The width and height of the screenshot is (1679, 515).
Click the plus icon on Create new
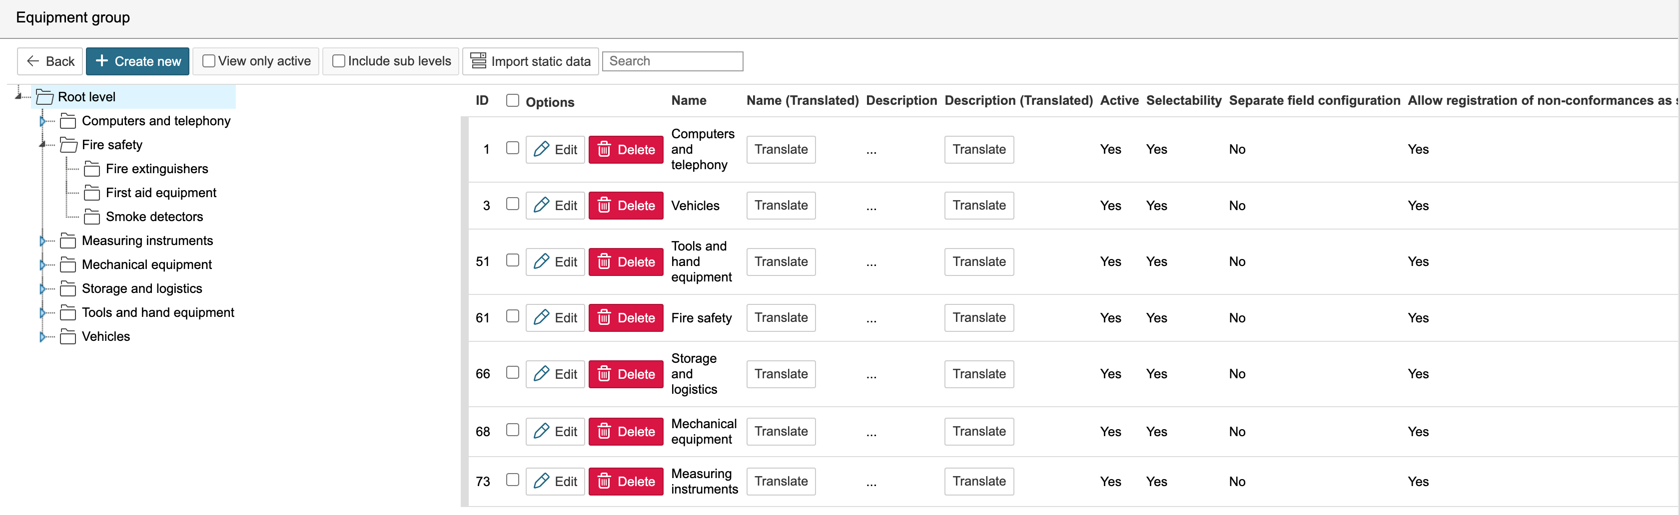click(x=101, y=61)
